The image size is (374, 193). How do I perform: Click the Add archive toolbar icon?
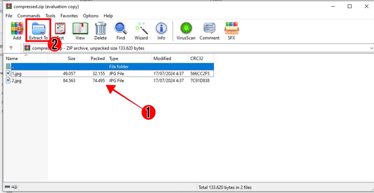[x=17, y=28]
